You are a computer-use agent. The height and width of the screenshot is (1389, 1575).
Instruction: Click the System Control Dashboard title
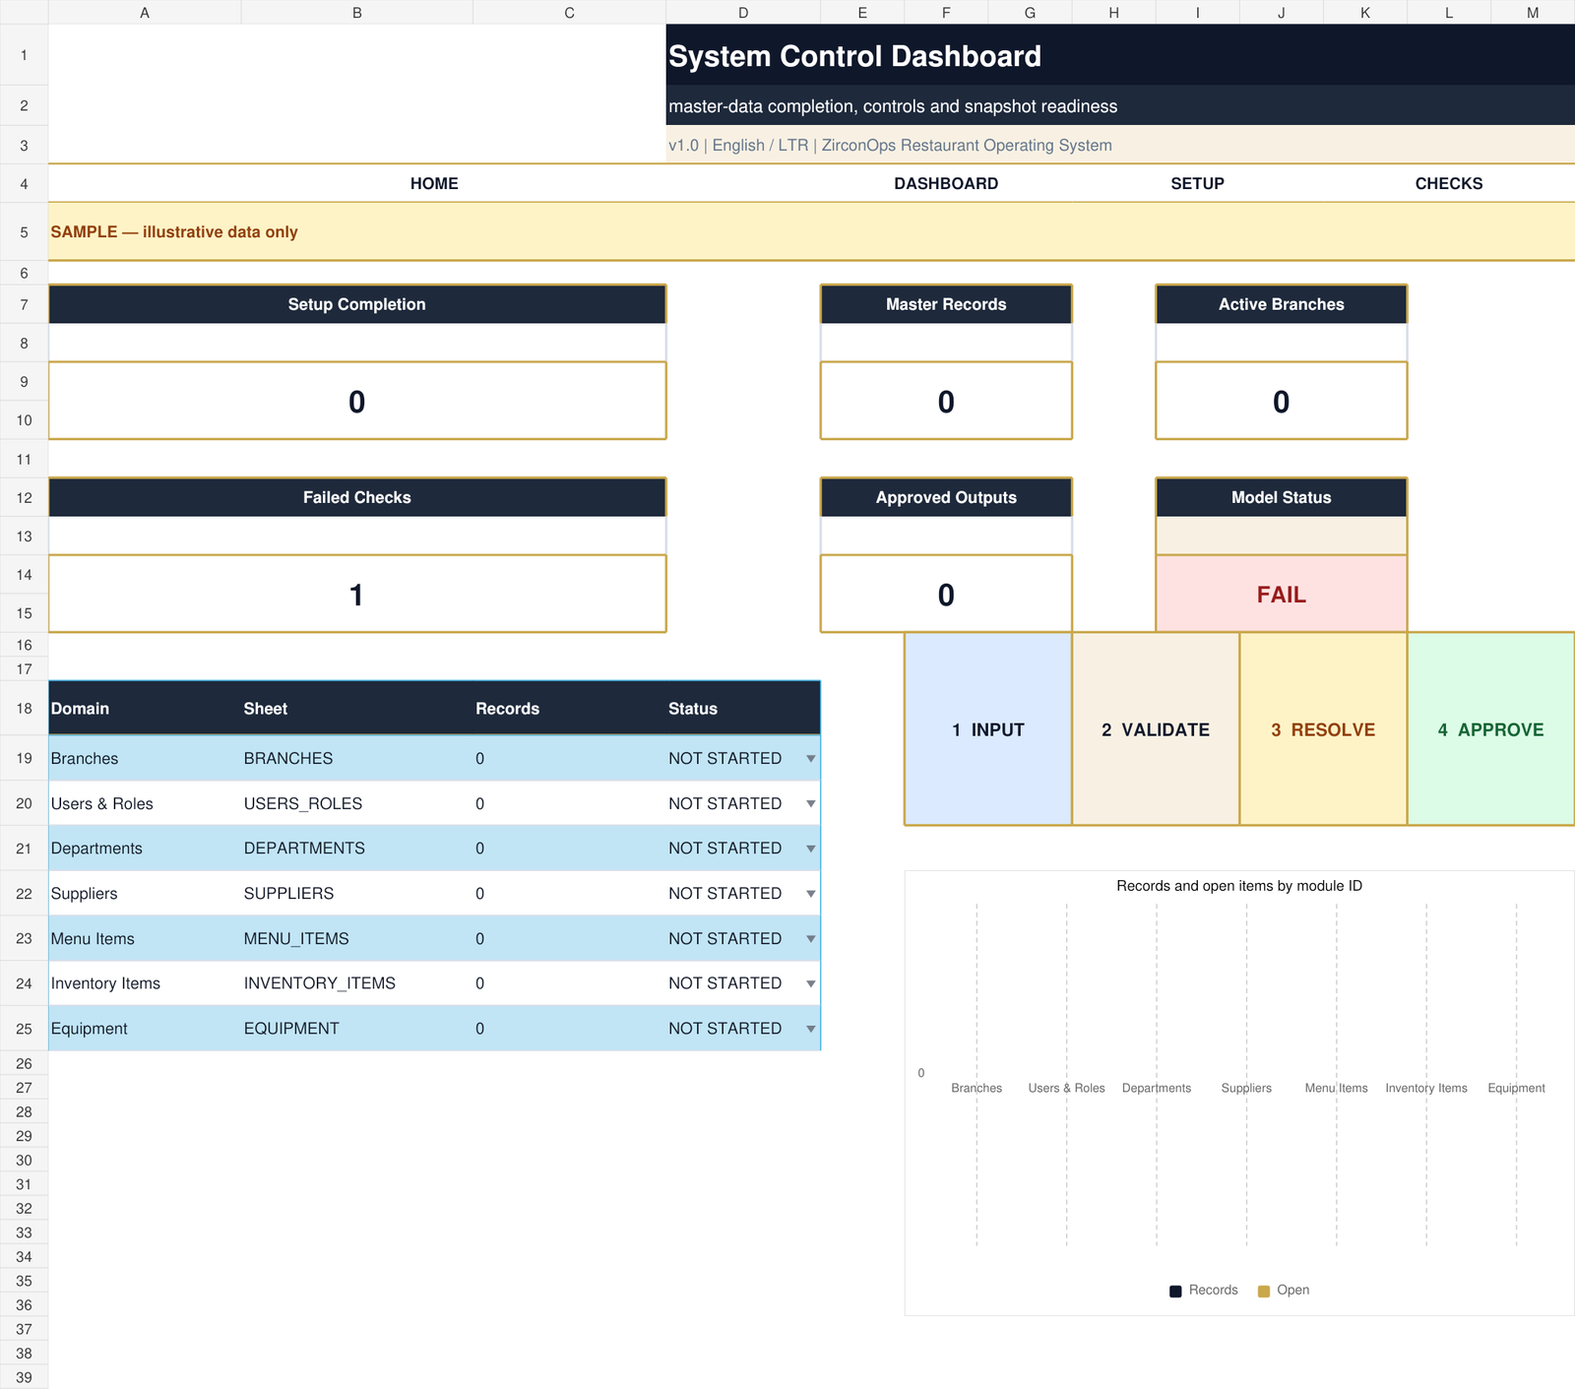(x=854, y=56)
